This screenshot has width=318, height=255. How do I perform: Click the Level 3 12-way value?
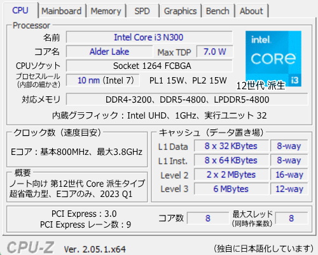(x=289, y=189)
